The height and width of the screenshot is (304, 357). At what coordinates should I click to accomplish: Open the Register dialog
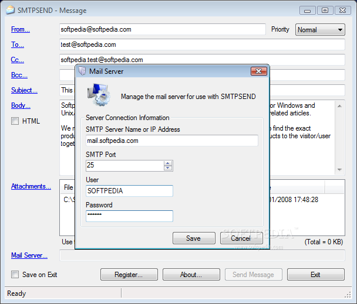coord(129,275)
